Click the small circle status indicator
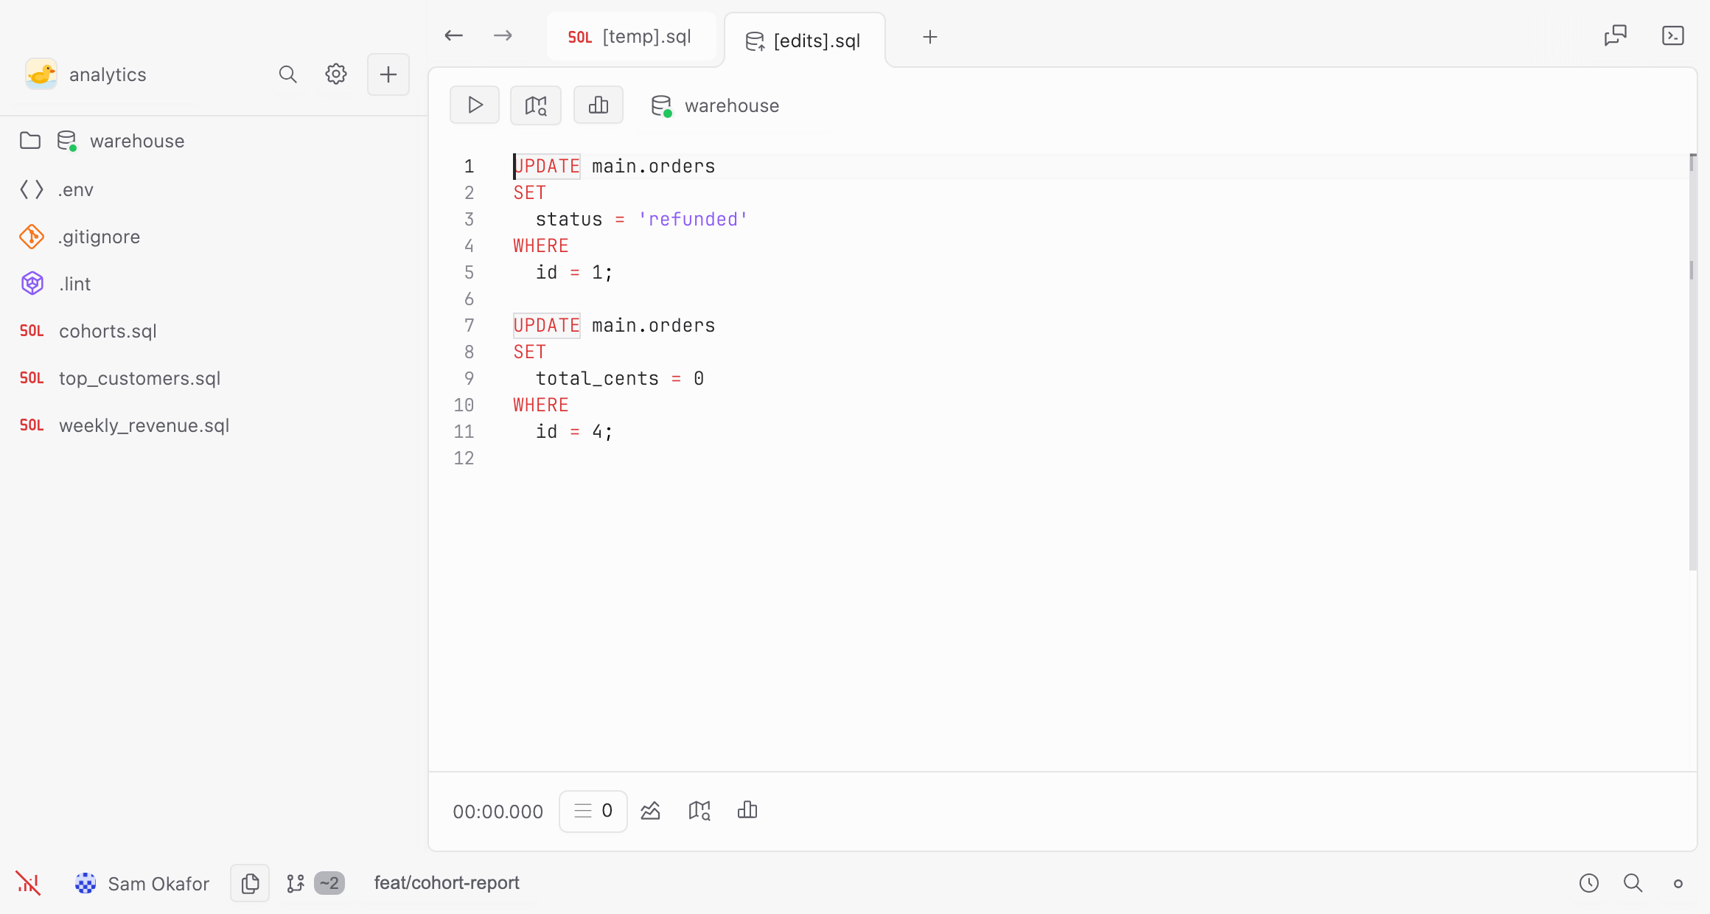 click(1678, 883)
